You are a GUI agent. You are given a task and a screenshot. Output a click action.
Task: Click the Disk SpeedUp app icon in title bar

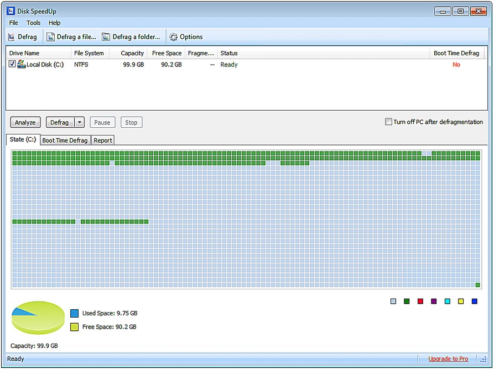click(x=11, y=11)
